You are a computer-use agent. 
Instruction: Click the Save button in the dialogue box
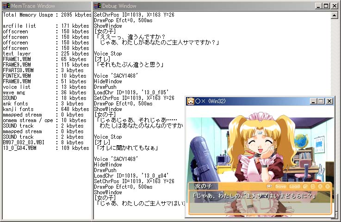(280, 186)
